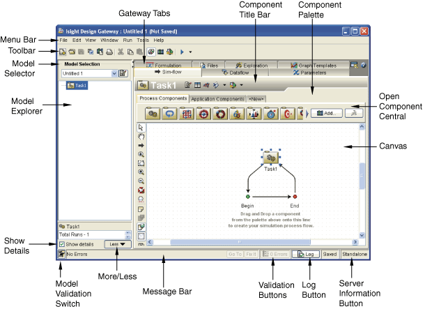This screenshot has height=309, width=425.
Task: Pick the Monte Carlo bell curve component
Action: tap(254, 114)
